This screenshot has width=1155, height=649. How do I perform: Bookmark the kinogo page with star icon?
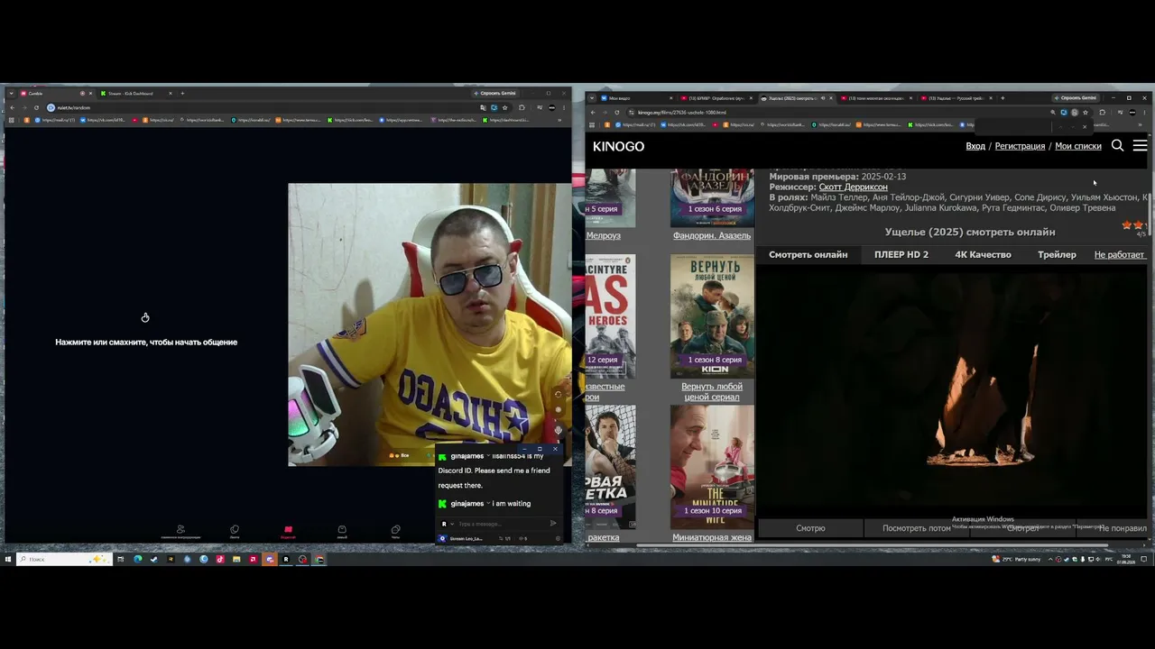click(x=1086, y=113)
